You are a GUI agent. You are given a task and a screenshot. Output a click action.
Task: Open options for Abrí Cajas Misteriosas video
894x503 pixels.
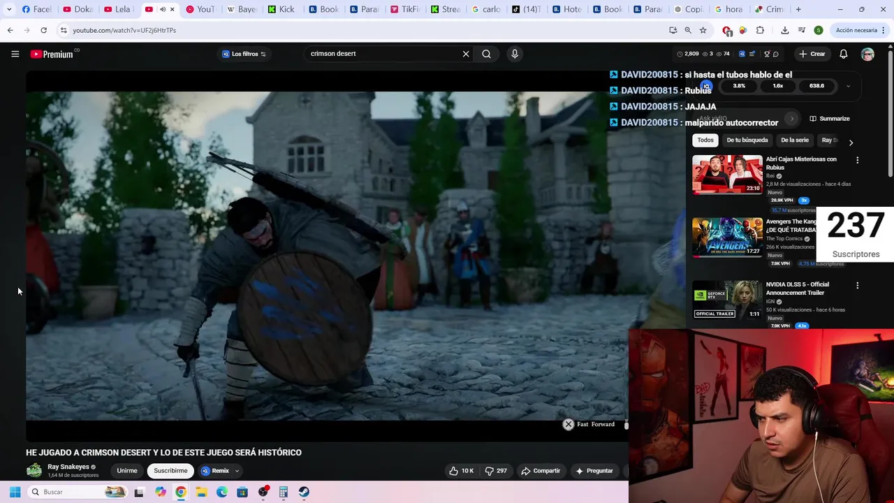(857, 160)
